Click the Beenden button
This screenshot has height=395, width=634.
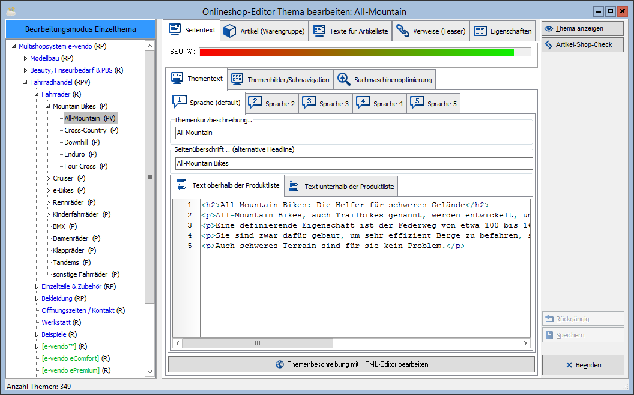(x=583, y=365)
